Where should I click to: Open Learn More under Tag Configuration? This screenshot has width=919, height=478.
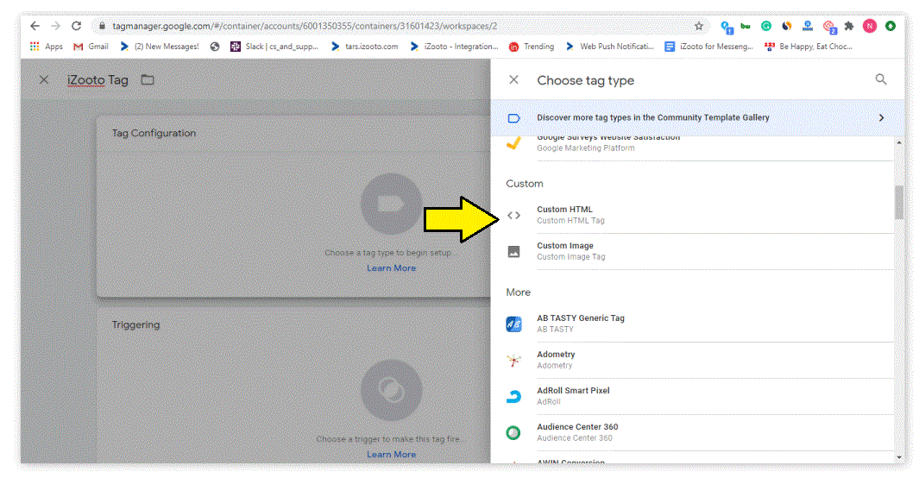[391, 267]
